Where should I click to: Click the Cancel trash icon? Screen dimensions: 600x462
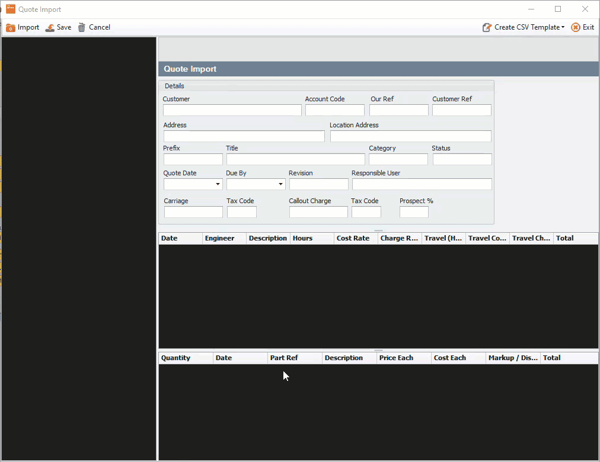pyautogui.click(x=81, y=27)
